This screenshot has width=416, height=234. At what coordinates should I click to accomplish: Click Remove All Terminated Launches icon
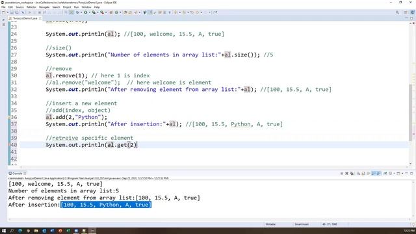(352, 174)
